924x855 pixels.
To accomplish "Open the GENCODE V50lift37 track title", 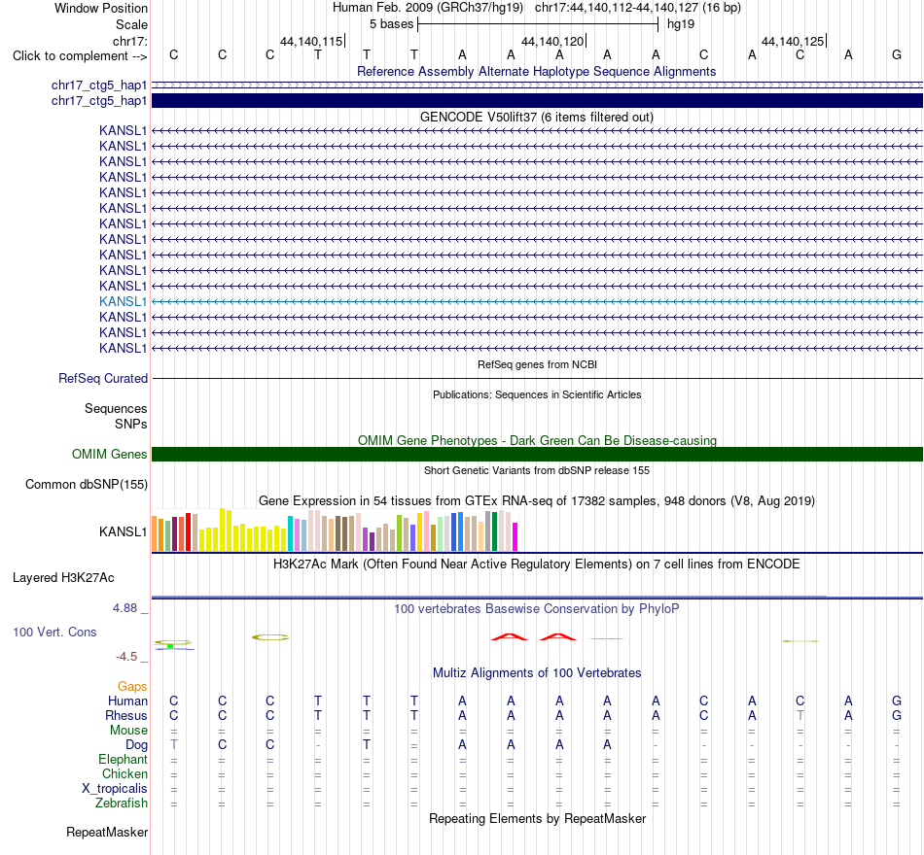I will click(x=536, y=118).
